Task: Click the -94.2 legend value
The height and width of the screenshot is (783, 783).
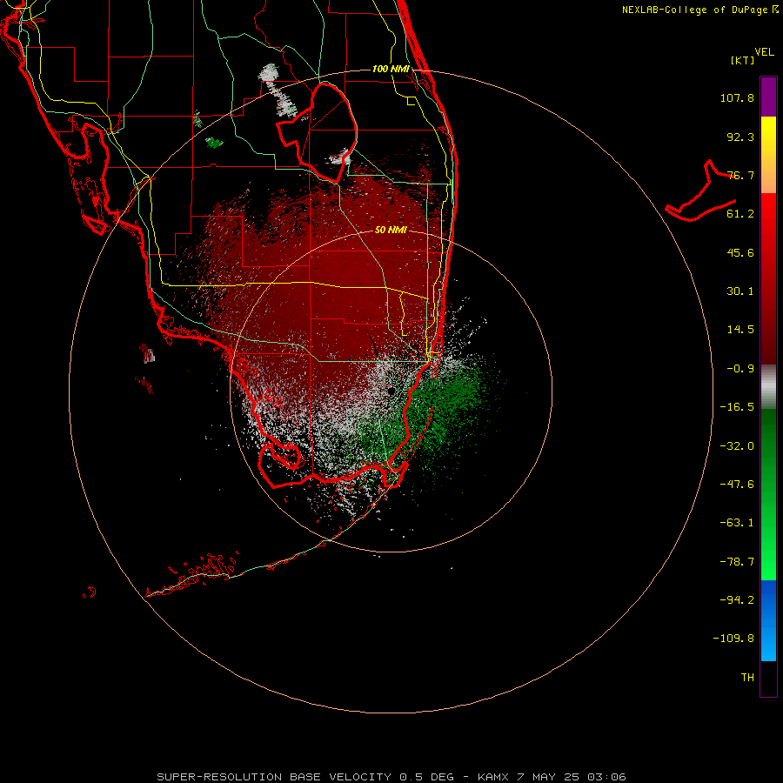Action: [737, 600]
